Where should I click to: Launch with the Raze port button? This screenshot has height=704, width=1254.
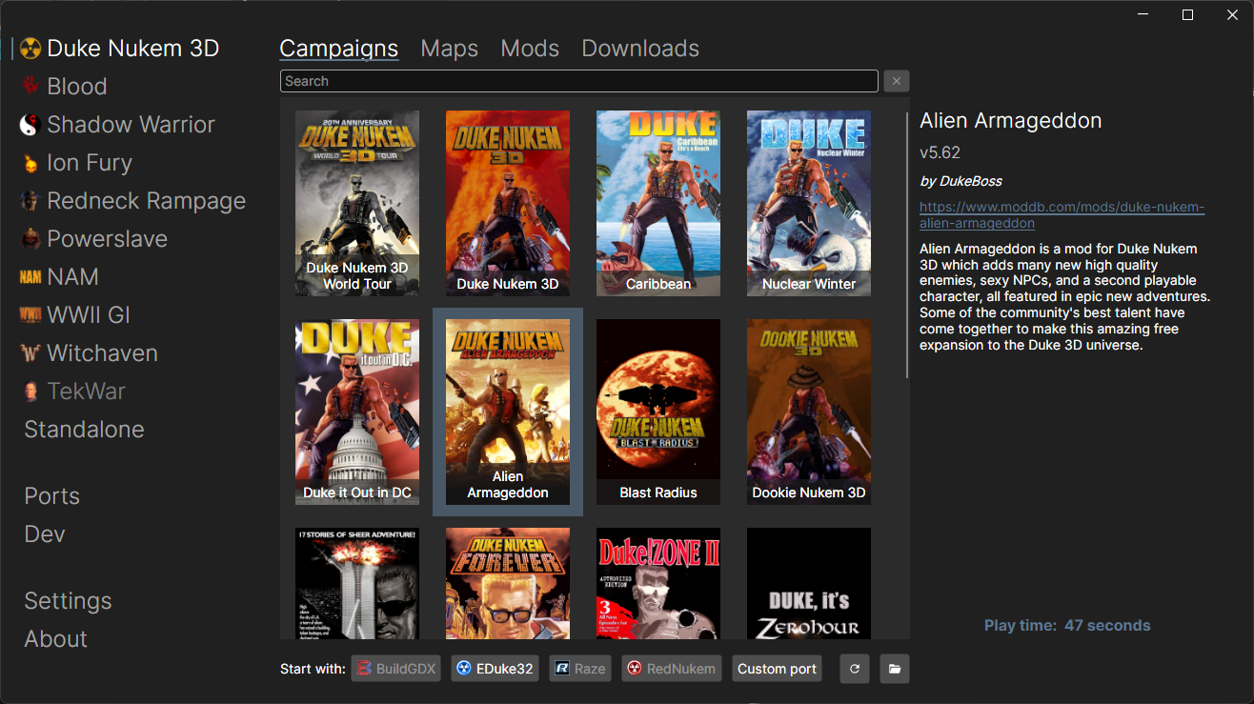(x=580, y=669)
